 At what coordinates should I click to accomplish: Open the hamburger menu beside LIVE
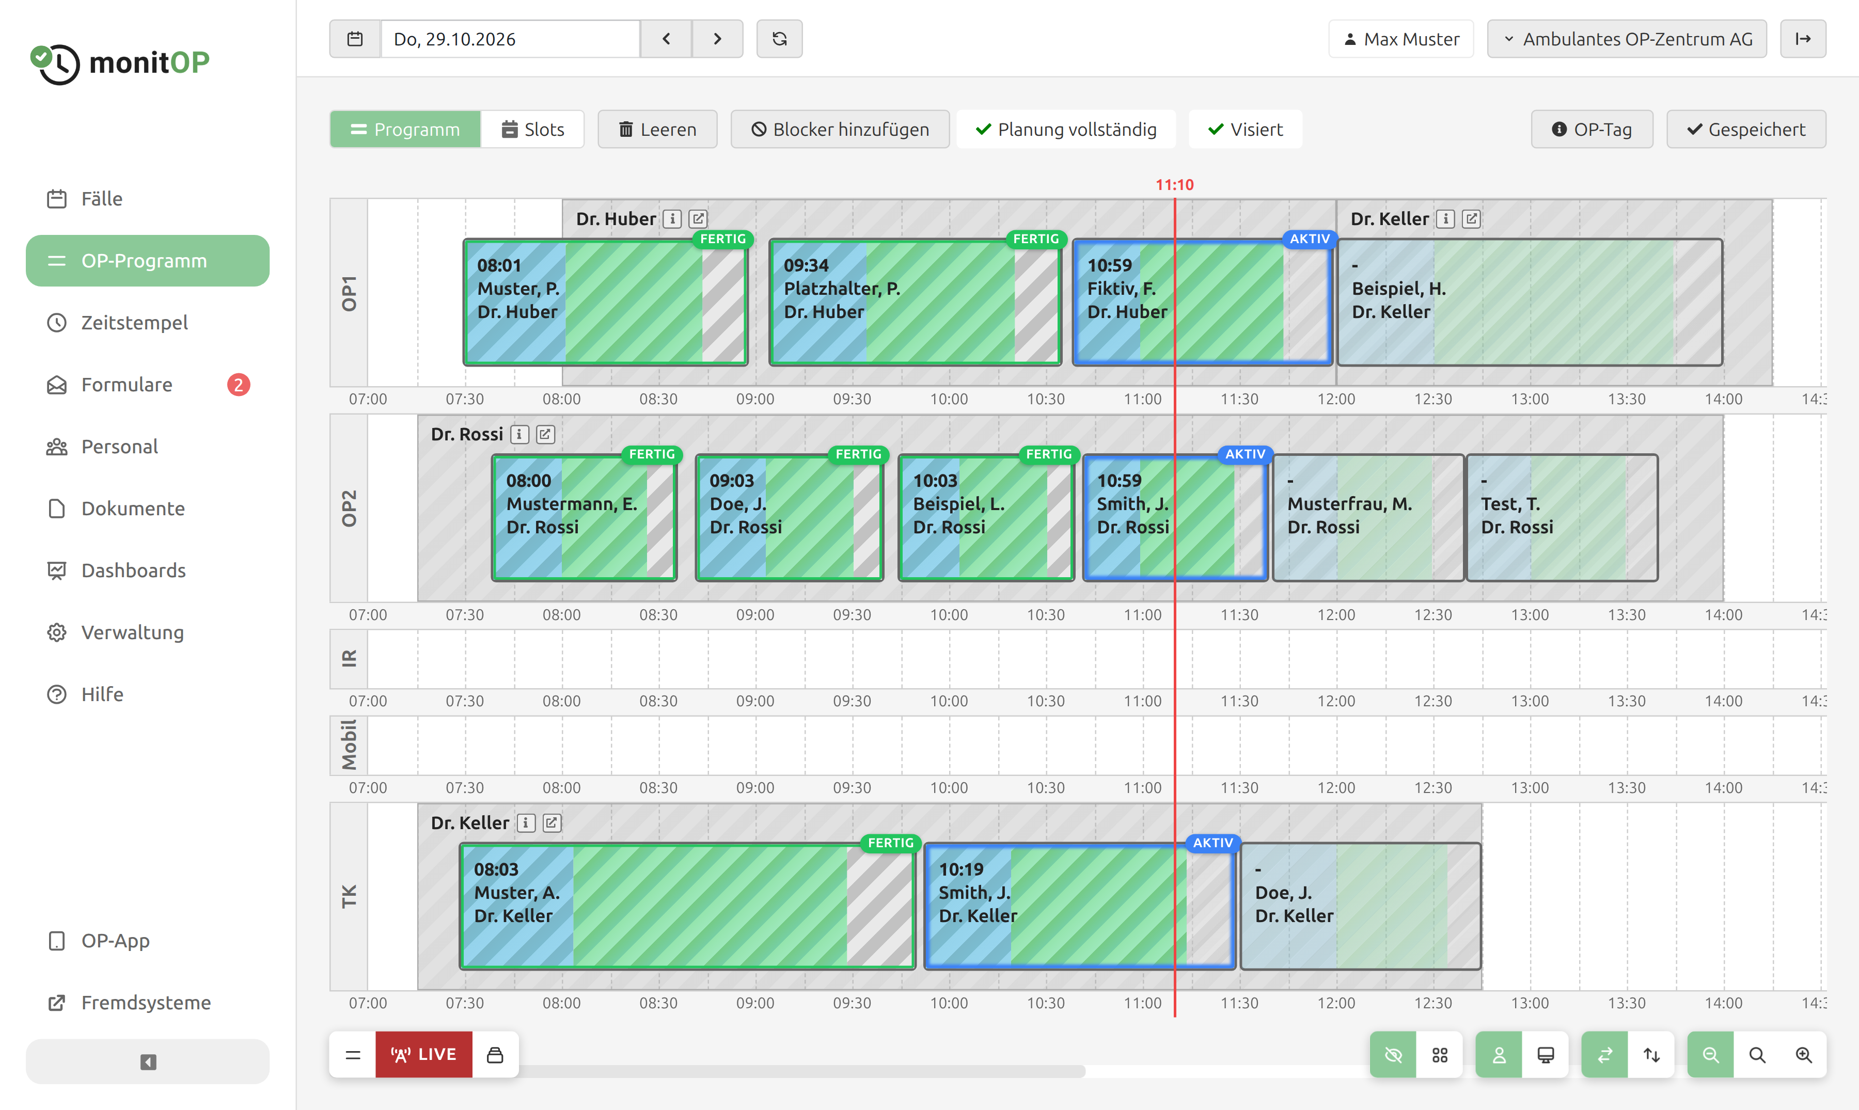point(353,1055)
